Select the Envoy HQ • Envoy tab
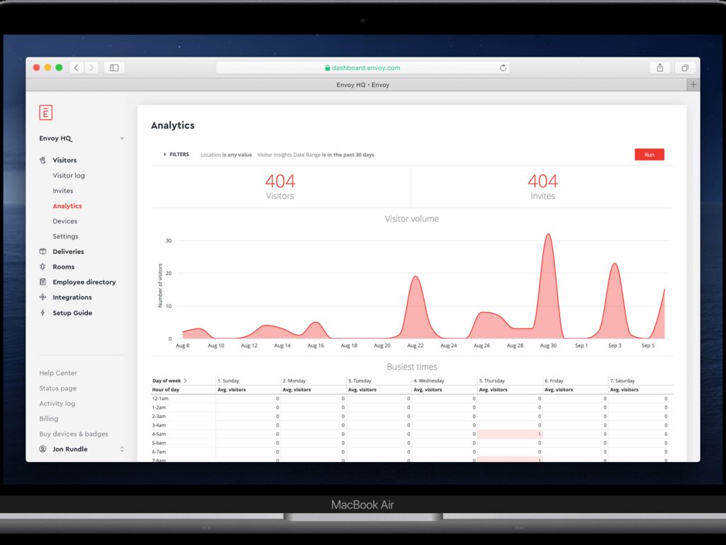Image resolution: width=726 pixels, height=545 pixels. [x=362, y=85]
